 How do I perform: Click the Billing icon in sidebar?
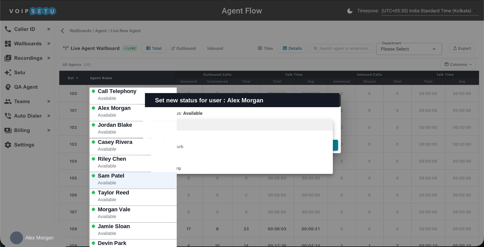pos(8,130)
